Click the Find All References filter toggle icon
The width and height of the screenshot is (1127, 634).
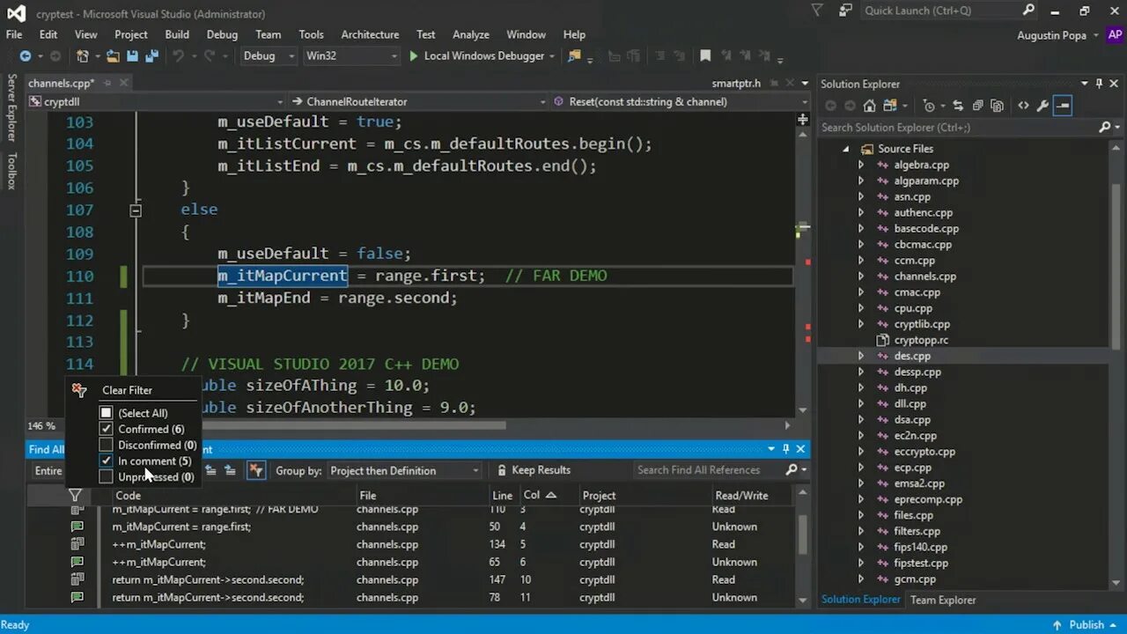[x=256, y=470]
